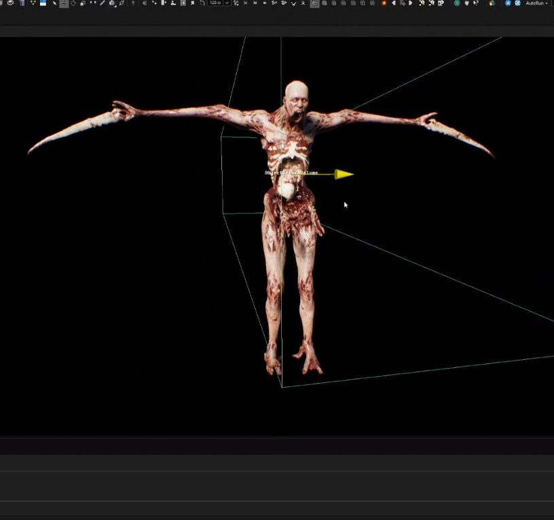Click the right-pointing triangle arrow icon
This screenshot has height=520, width=554.
(x=411, y=3)
